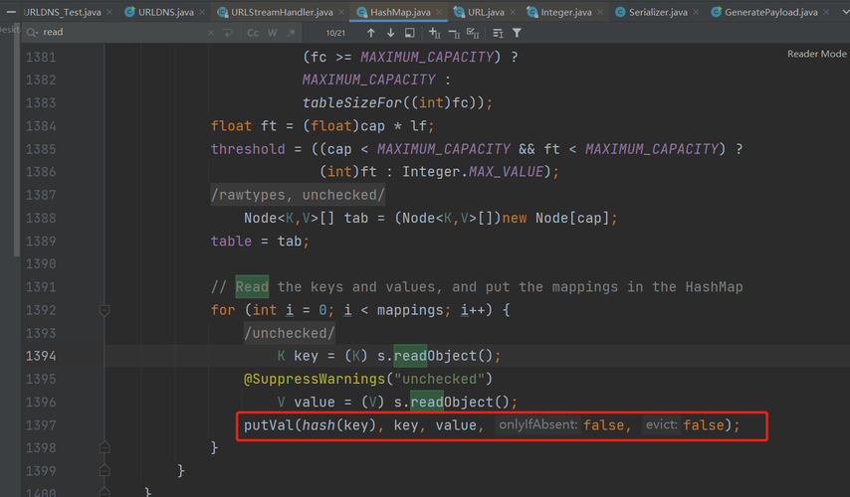Click readObject on line 1394
The height and width of the screenshot is (497, 850).
click(435, 356)
